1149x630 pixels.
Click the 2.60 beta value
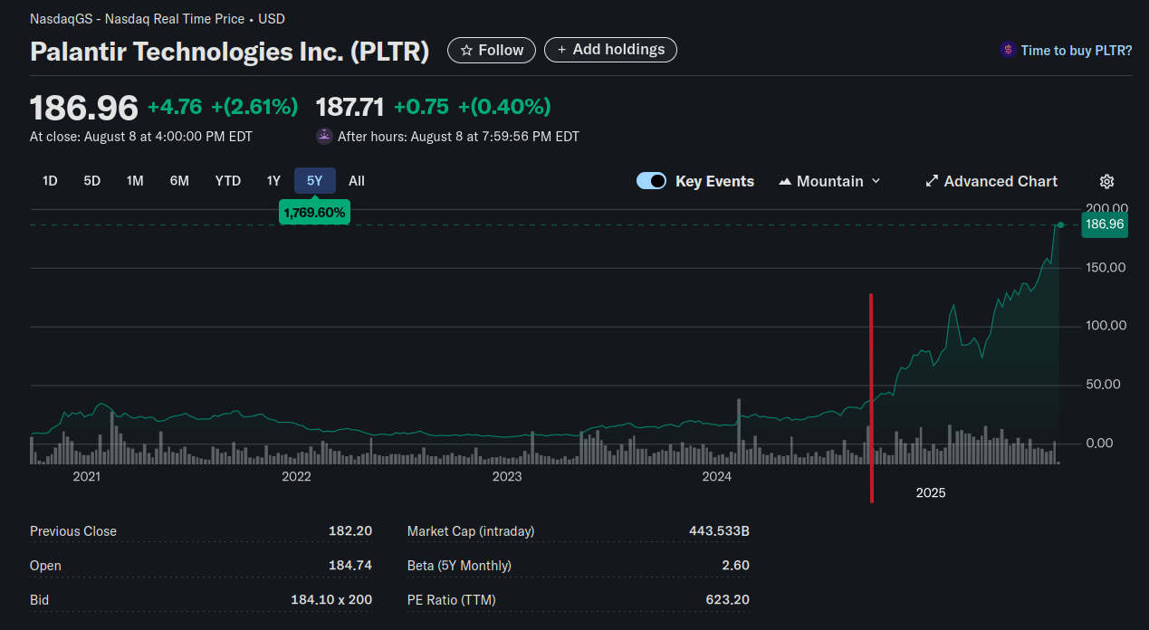(x=736, y=566)
